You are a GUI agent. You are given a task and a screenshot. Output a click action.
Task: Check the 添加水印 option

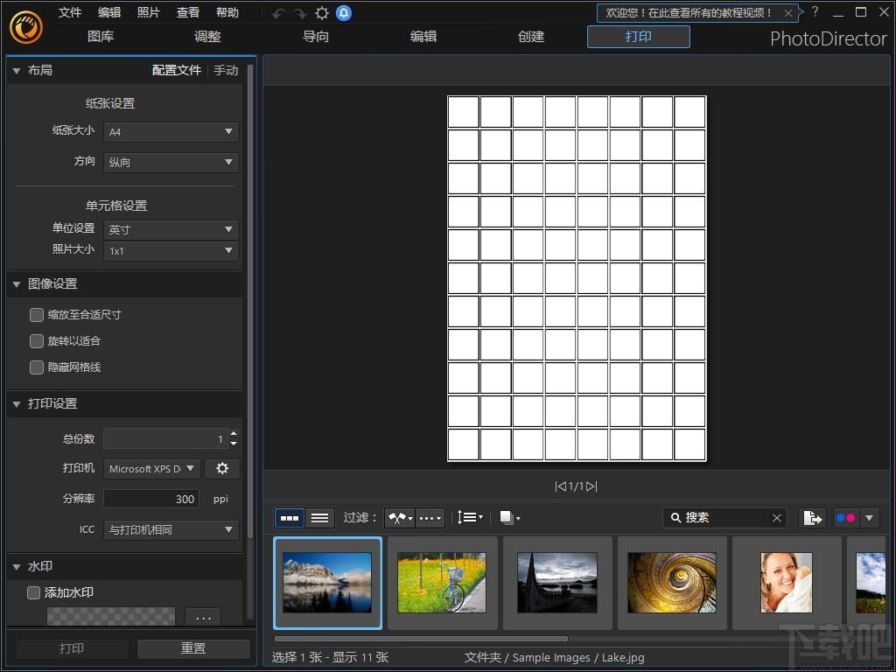(x=34, y=592)
